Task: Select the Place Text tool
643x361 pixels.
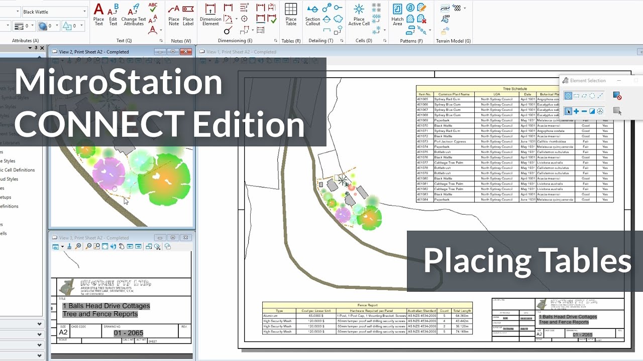Action: [99, 14]
